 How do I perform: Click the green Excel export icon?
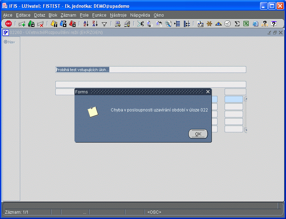pyautogui.click(x=246, y=24)
